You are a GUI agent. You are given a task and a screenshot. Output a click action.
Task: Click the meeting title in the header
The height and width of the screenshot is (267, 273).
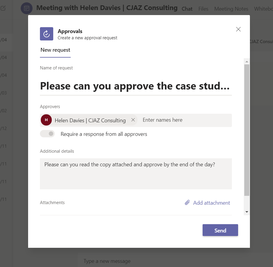pyautogui.click(x=107, y=8)
